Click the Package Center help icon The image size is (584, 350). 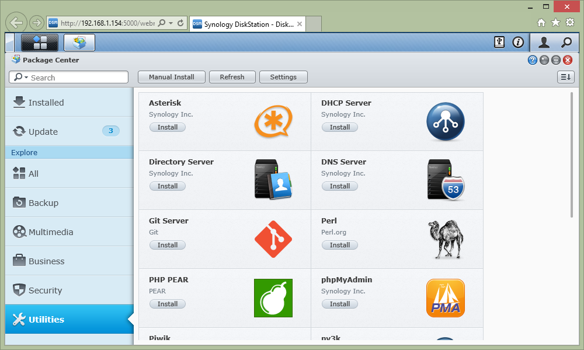(533, 60)
